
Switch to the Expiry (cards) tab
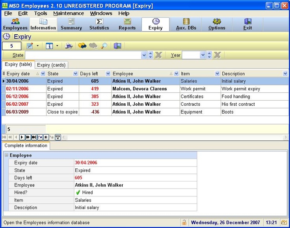tap(51, 65)
